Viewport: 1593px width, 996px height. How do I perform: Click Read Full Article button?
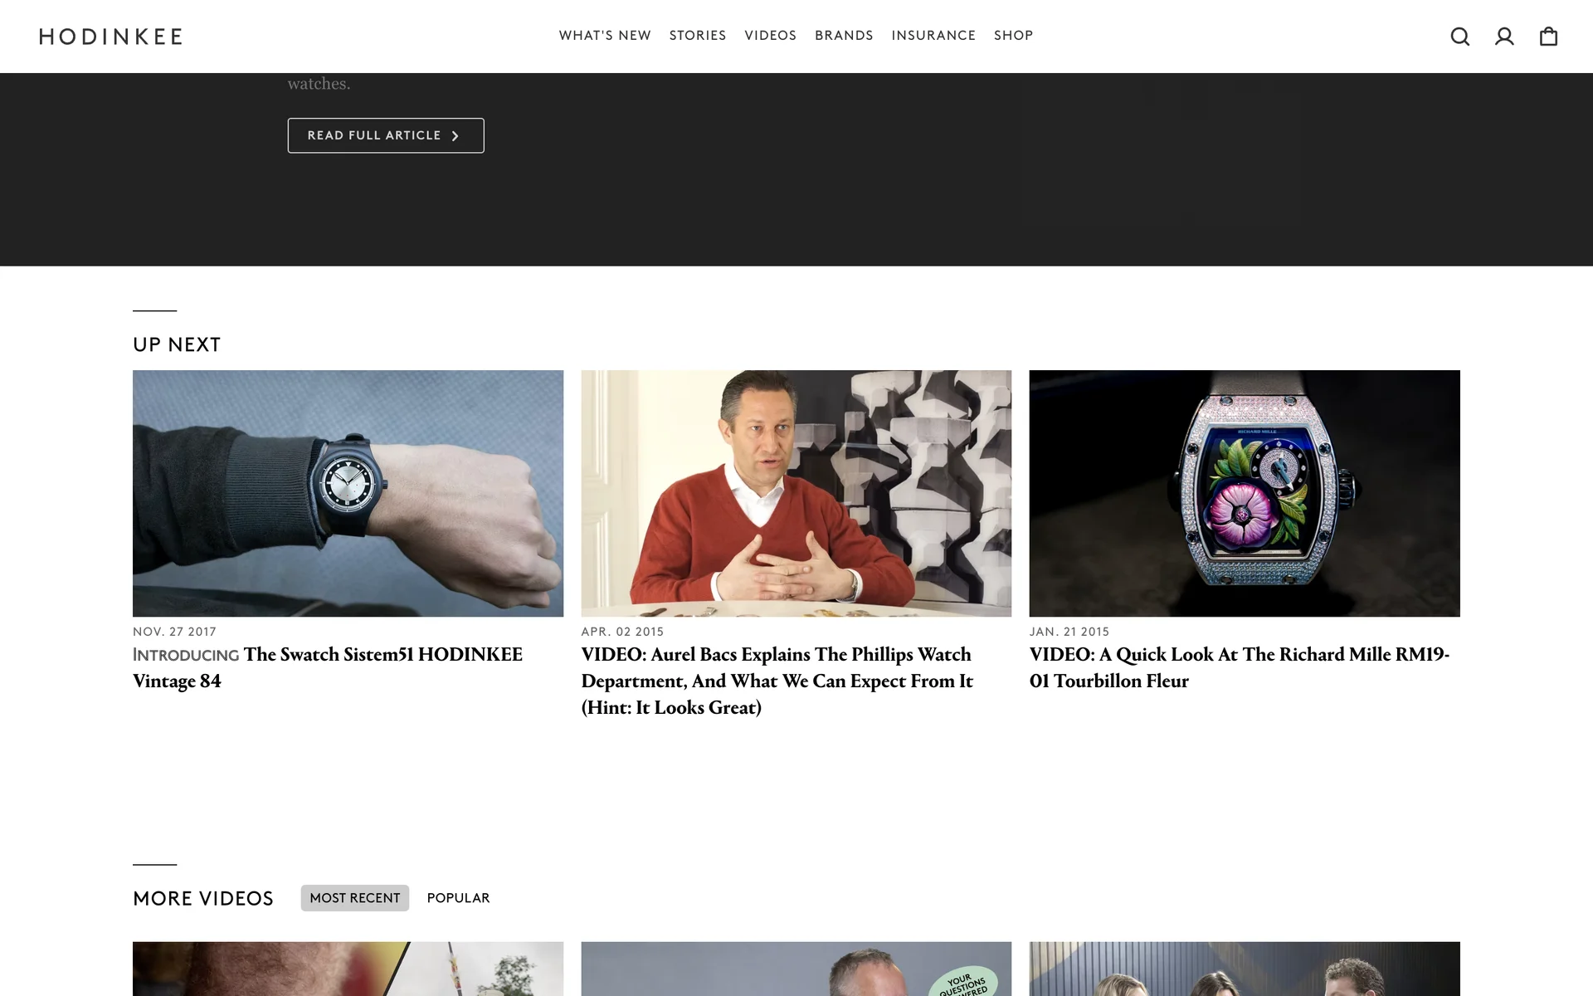[386, 135]
